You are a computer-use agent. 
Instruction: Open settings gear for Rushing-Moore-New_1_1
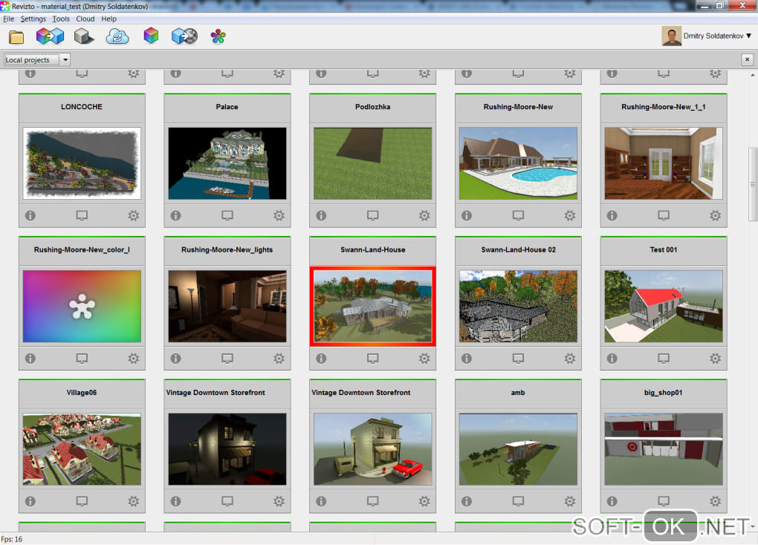(x=715, y=215)
